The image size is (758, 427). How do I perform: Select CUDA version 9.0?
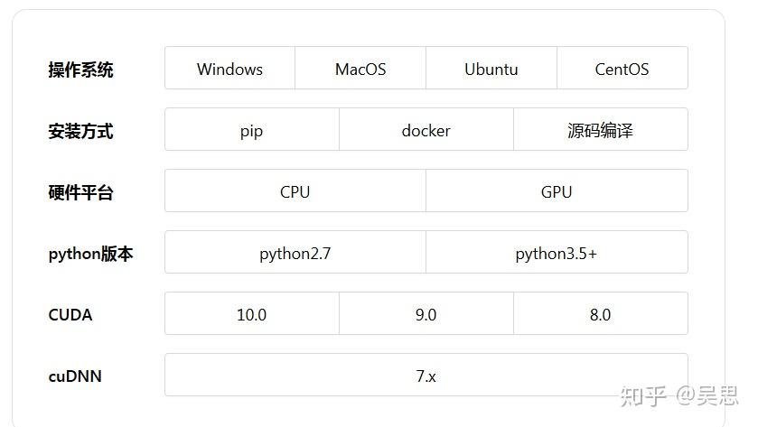coord(426,314)
